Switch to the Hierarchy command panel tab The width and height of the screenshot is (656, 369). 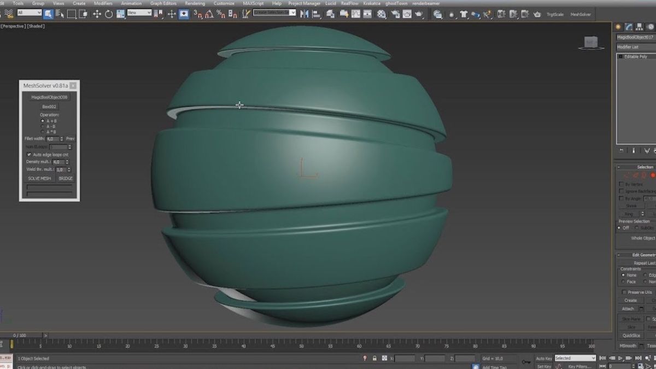(640, 26)
